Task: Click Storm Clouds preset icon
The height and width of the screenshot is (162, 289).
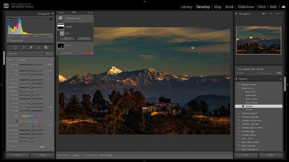Action: coord(243,102)
